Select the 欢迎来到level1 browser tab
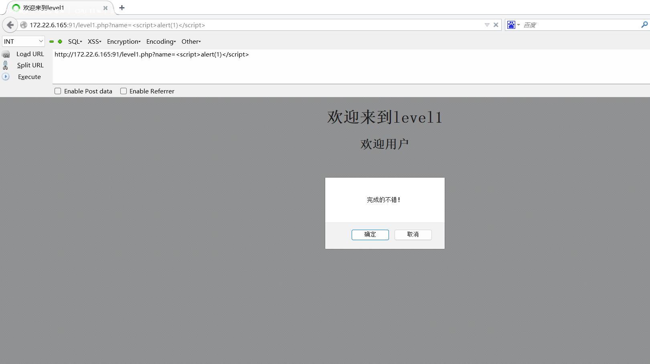This screenshot has height=364, width=650. [x=60, y=8]
